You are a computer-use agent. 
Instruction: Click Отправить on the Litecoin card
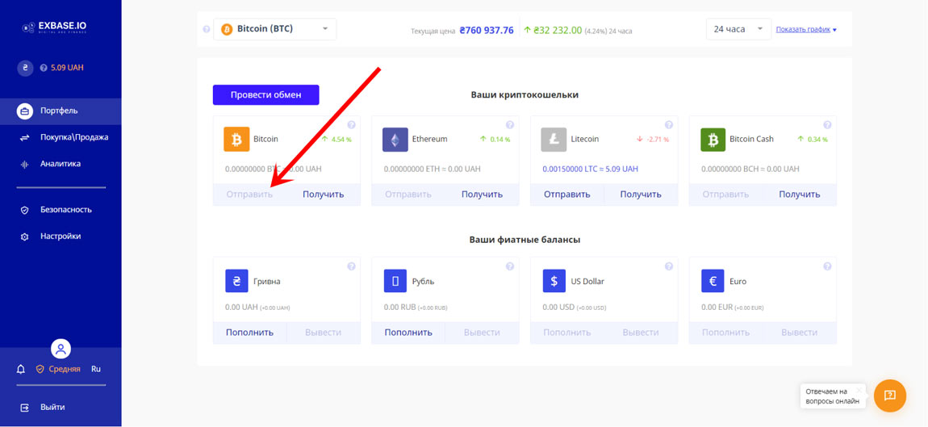567,195
